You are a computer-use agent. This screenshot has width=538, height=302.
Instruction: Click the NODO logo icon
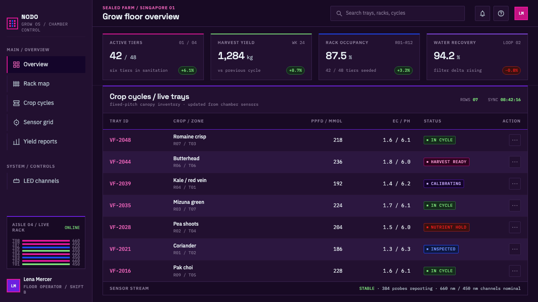(x=13, y=23)
